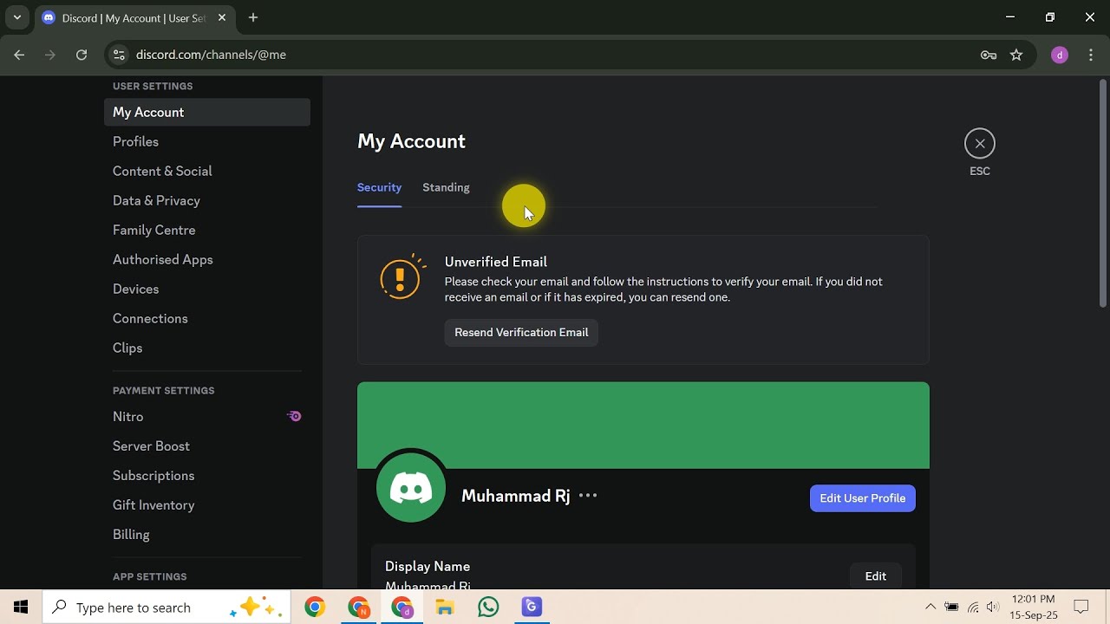Open Subscriptions settings

pos(207,476)
